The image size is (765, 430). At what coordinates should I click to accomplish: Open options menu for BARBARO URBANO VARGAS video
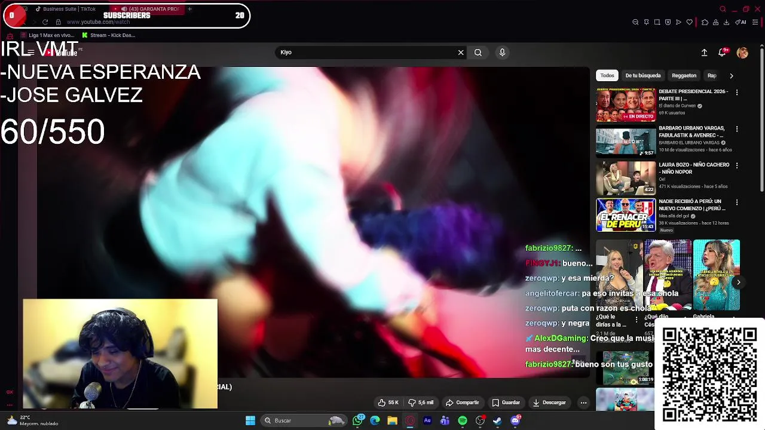click(737, 129)
